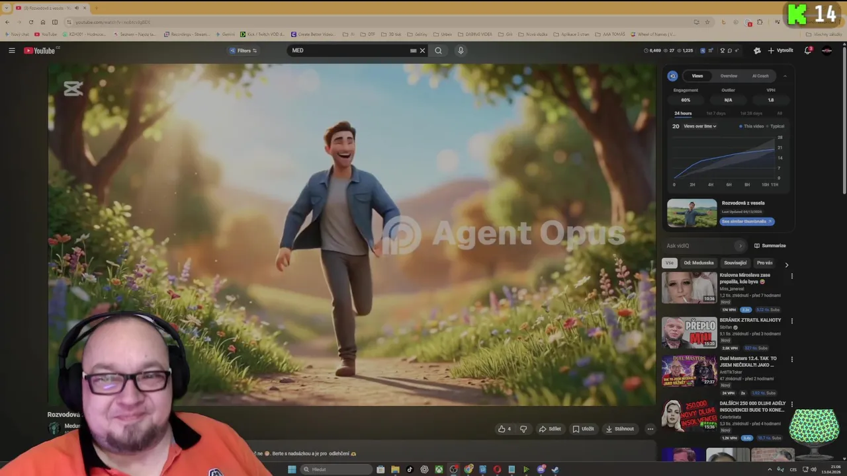Submit Ask vidIQ with arrow button
Viewport: 847px width, 476px height.
pyautogui.click(x=740, y=246)
